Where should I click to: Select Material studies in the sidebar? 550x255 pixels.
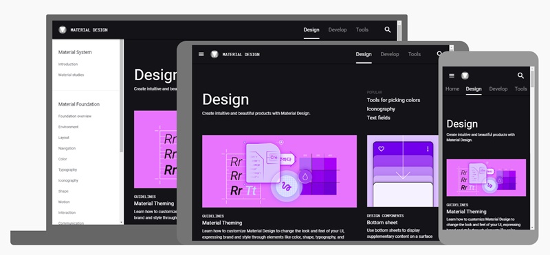click(71, 75)
